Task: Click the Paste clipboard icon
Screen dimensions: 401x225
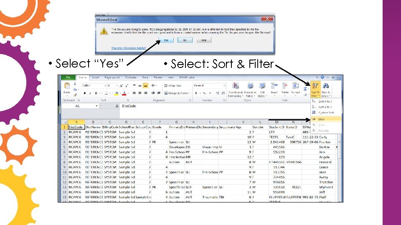Action: pos(67,86)
